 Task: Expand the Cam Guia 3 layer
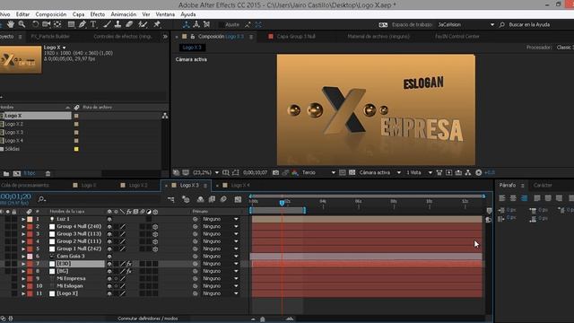tap(23, 257)
